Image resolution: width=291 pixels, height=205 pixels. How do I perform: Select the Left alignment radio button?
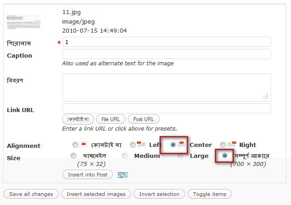(x=133, y=145)
